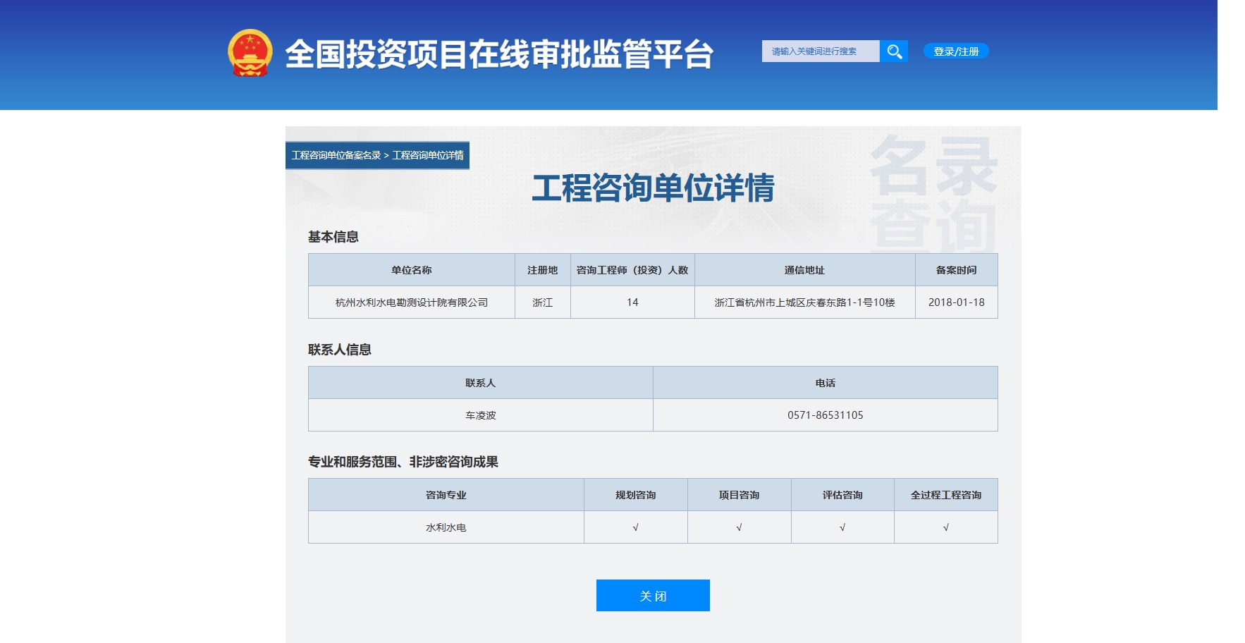
Task: Click the 联系人 column header
Action: coord(481,383)
